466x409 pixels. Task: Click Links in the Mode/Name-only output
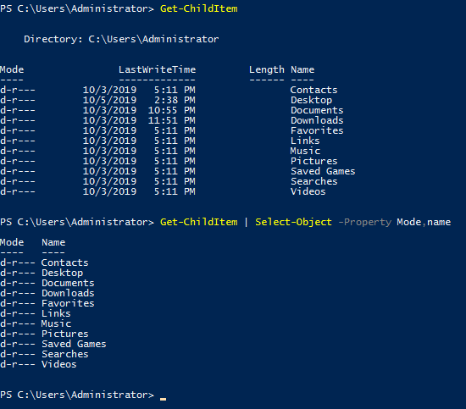(x=56, y=313)
